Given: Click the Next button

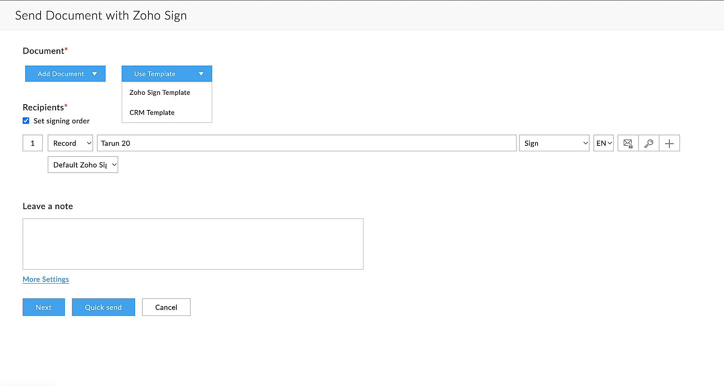Looking at the screenshot, I should pyautogui.click(x=43, y=307).
